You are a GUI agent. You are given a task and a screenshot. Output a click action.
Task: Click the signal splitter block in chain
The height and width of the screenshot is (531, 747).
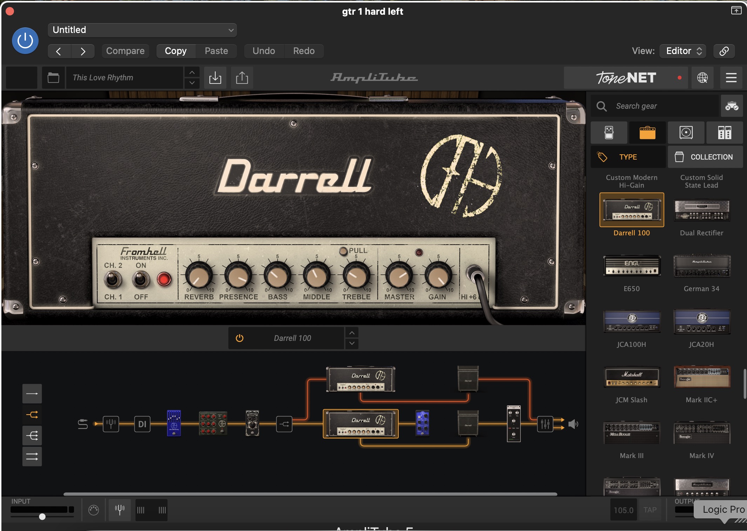284,424
